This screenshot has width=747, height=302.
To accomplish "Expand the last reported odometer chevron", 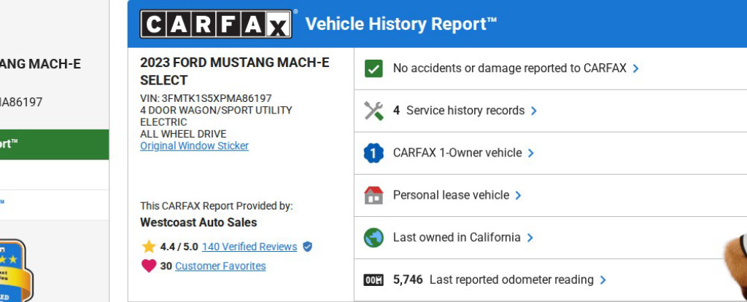I will click(603, 279).
